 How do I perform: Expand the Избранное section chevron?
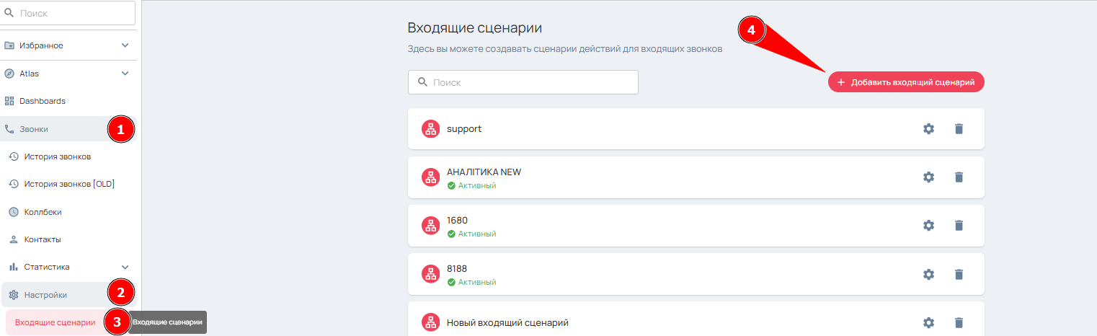click(x=125, y=45)
